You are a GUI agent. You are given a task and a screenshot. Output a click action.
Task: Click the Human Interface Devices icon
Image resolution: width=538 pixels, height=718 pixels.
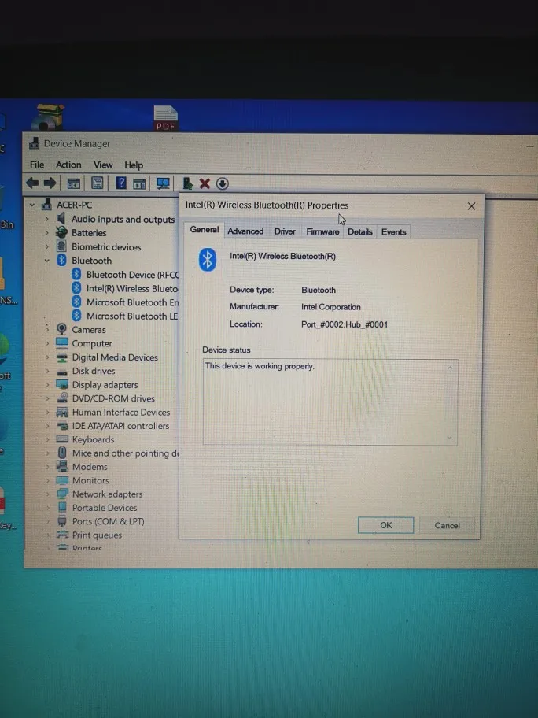coord(62,412)
